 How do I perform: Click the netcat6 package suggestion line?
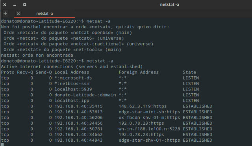click(64, 38)
